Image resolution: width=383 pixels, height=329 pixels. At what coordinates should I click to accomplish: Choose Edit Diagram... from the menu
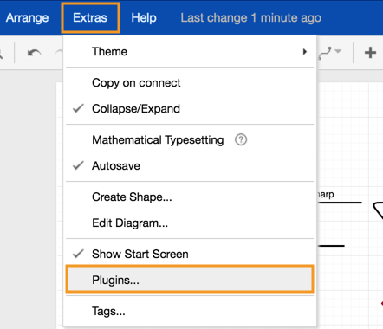tap(190, 223)
